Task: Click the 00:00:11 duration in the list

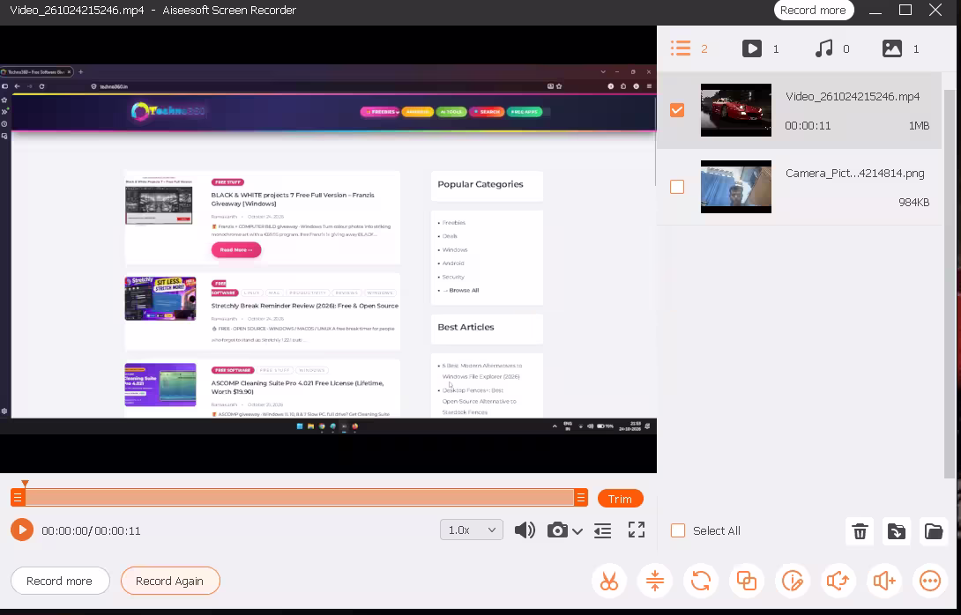Action: [x=808, y=126]
